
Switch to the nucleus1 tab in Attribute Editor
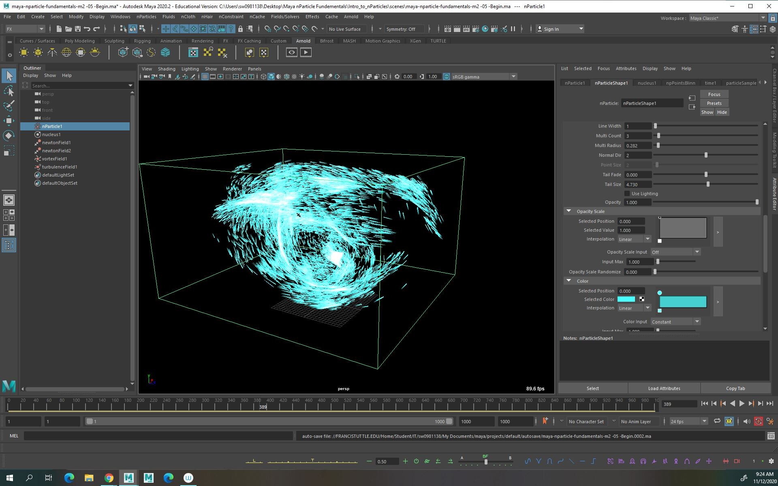[x=647, y=83]
